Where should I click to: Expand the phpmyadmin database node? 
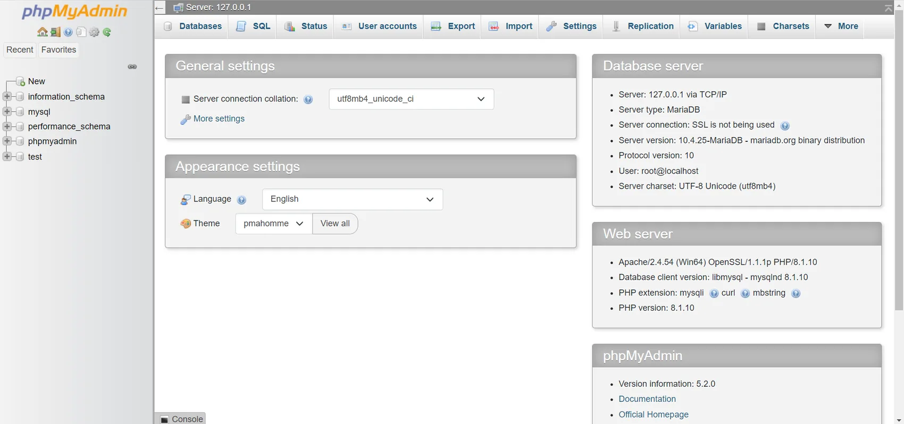pos(7,141)
